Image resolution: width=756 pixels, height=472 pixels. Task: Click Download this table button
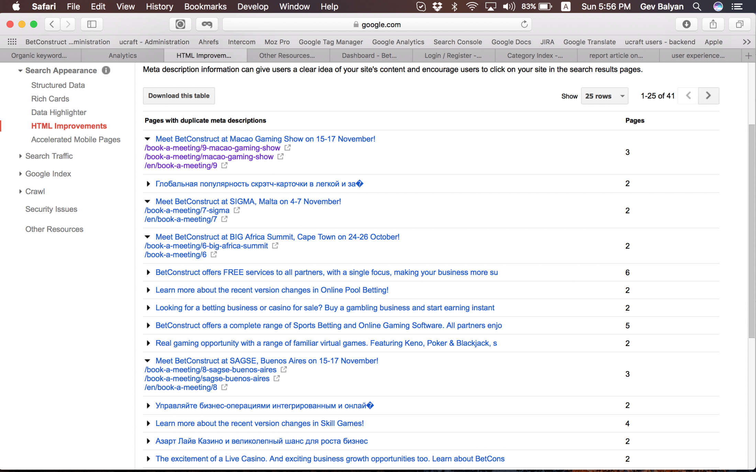point(179,96)
